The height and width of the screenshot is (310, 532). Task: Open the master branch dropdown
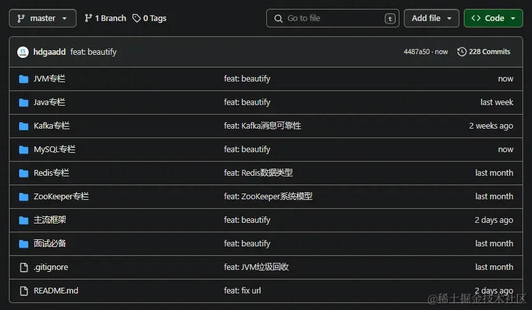click(43, 18)
